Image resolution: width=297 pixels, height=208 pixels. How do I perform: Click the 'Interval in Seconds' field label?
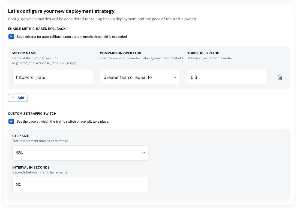31,167
